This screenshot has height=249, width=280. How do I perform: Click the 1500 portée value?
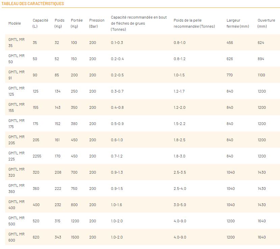pos(75,237)
